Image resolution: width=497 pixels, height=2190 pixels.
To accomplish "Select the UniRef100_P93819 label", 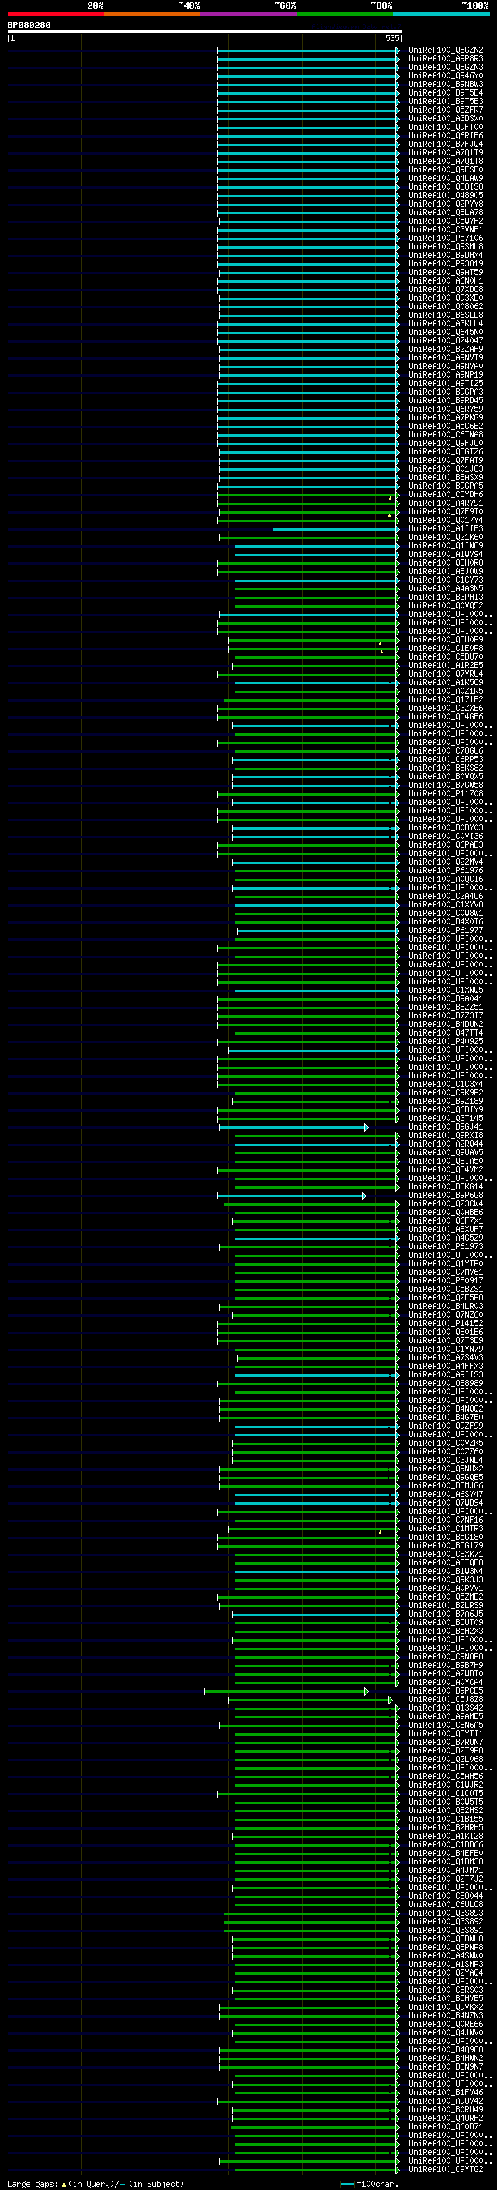I will tap(446, 263).
